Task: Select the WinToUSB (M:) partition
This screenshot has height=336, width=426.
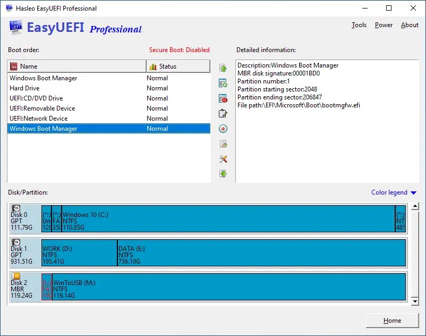Action: click(x=229, y=287)
